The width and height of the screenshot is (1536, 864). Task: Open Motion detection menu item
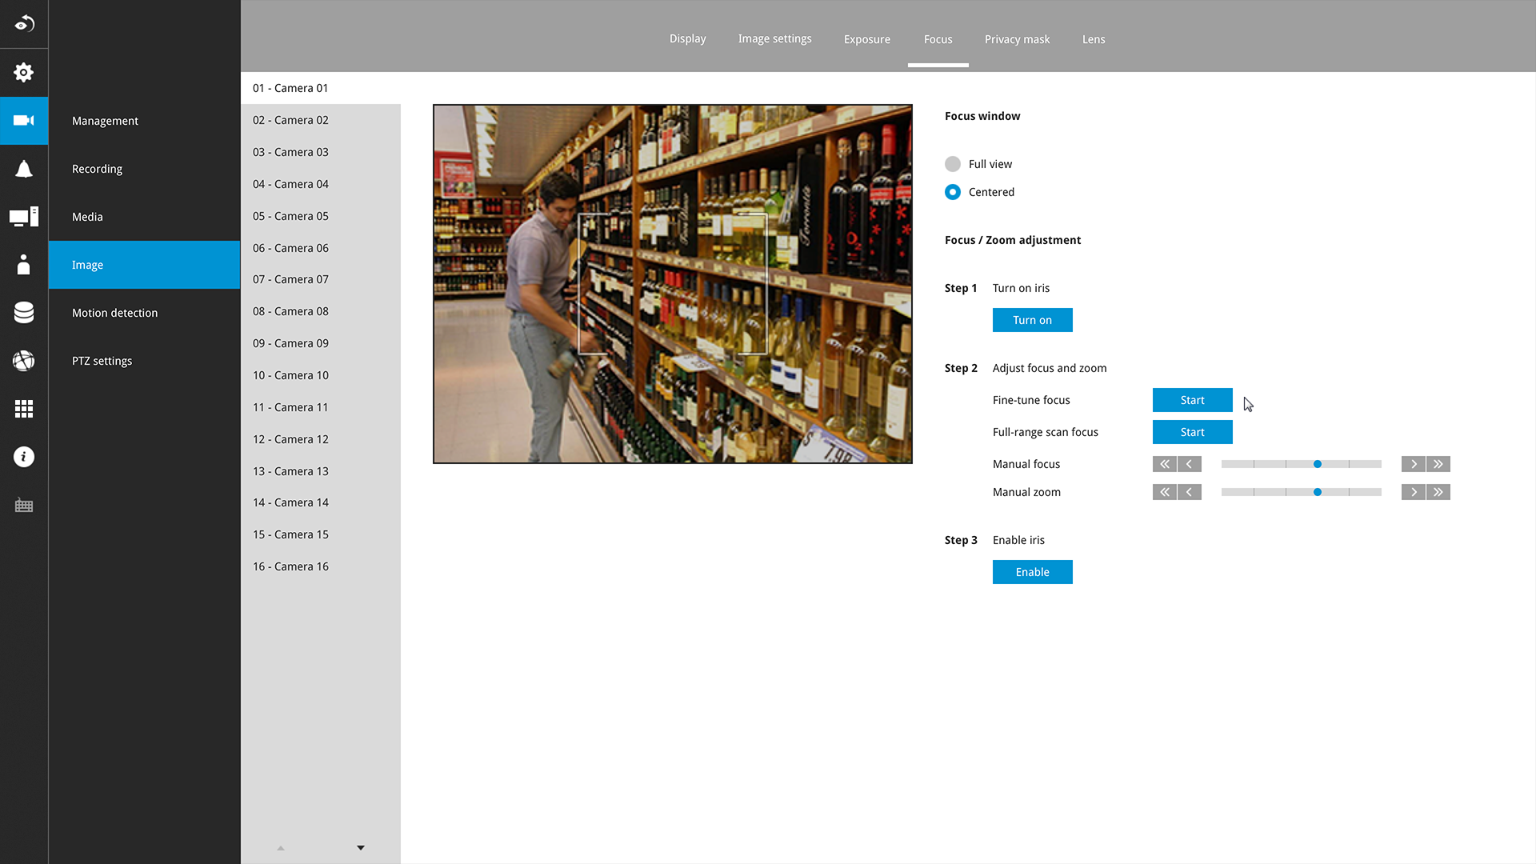click(x=114, y=313)
